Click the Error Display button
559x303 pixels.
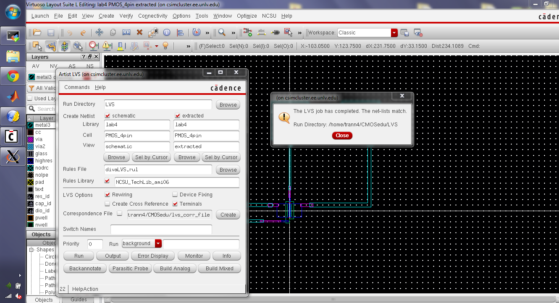152,256
